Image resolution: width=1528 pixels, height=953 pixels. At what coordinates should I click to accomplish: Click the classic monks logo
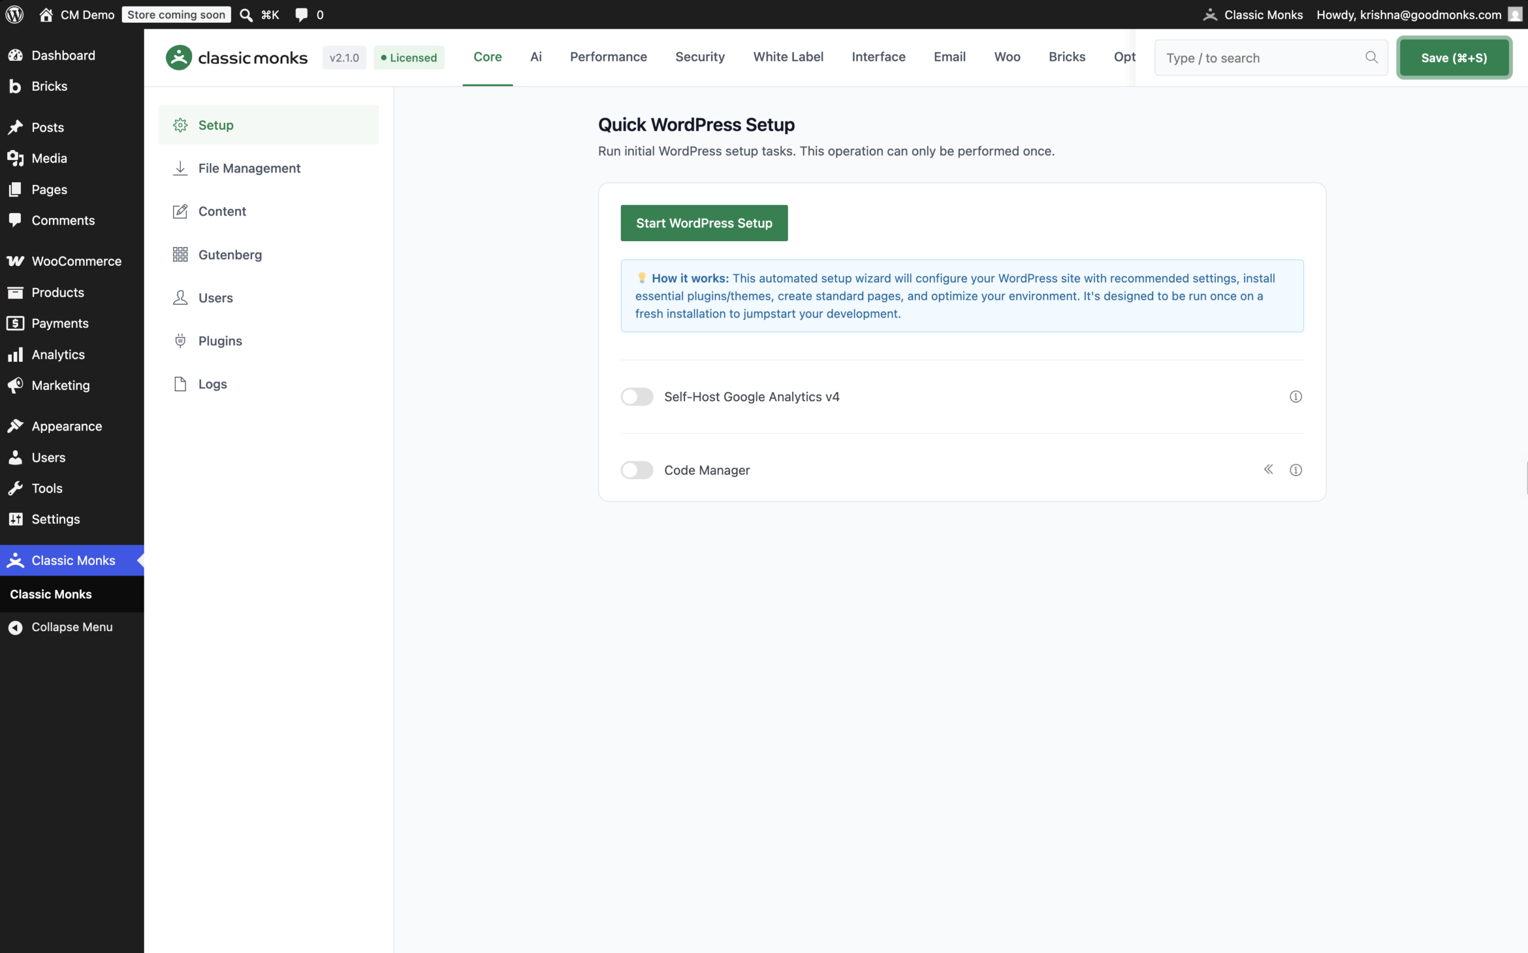[x=236, y=57]
